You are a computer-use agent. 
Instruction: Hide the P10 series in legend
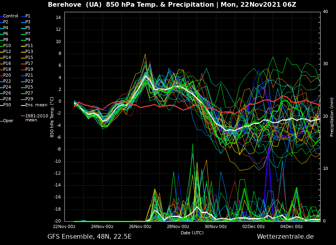pos(7,46)
